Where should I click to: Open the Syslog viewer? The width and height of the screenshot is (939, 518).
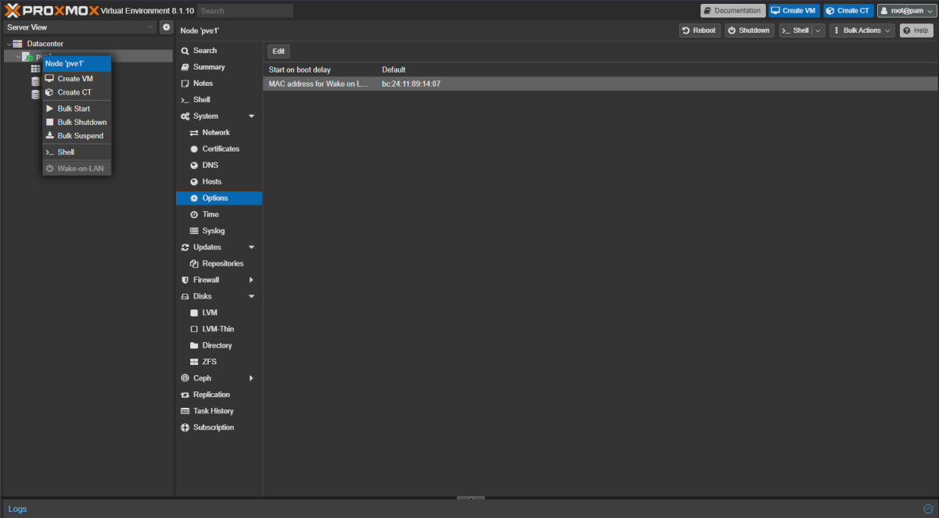click(219, 231)
